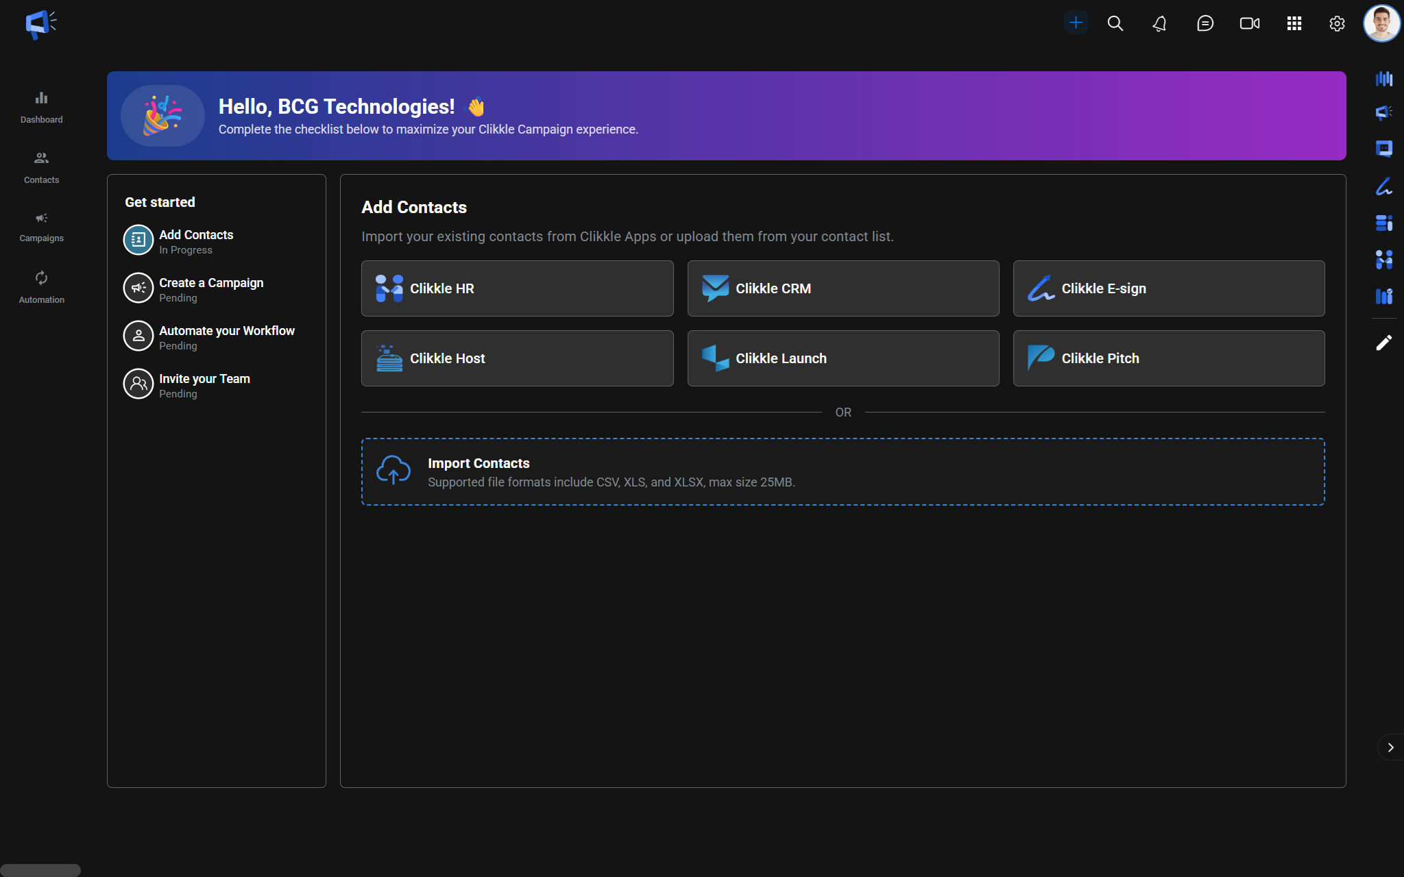Open the search magnifier icon
The width and height of the screenshot is (1404, 877).
tap(1115, 23)
